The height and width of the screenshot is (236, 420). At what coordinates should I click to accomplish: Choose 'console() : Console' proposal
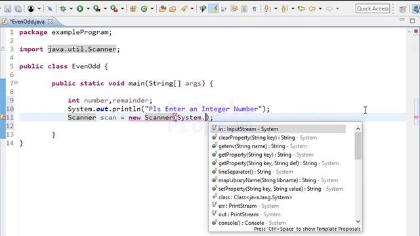coord(278,223)
